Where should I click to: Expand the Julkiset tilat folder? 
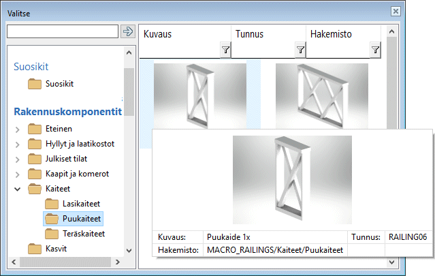click(17, 159)
